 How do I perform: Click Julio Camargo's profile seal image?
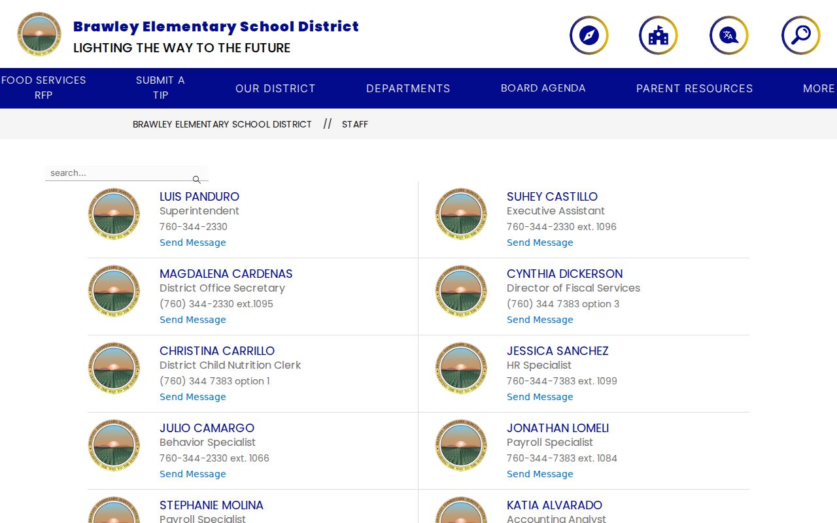pyautogui.click(x=114, y=446)
